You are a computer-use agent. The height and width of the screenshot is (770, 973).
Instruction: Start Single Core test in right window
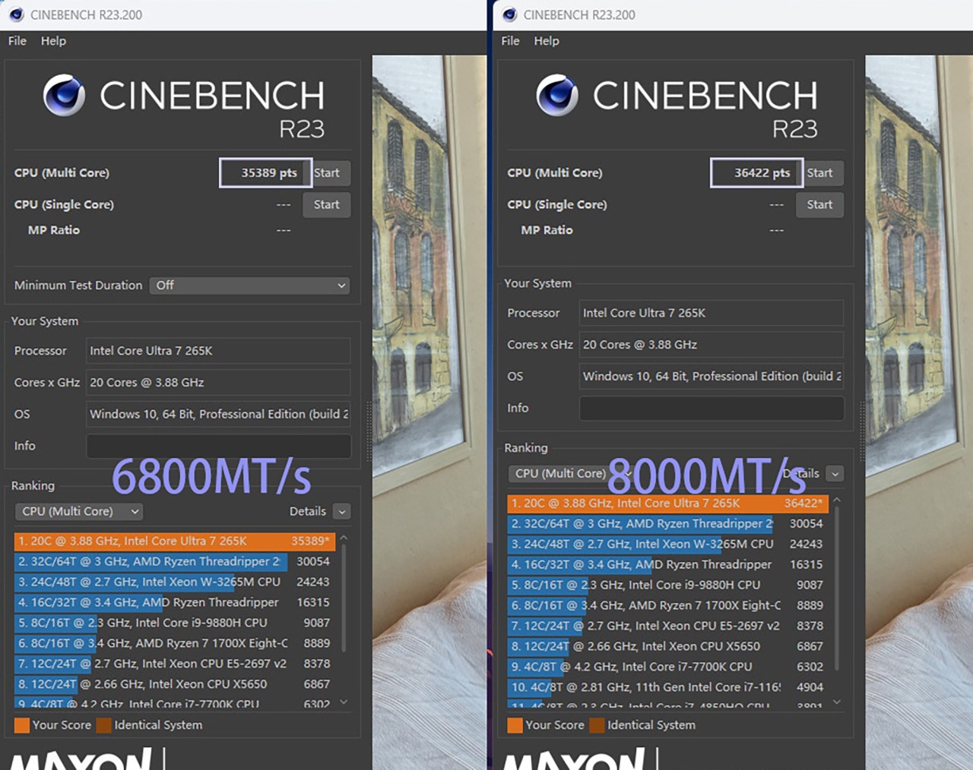click(x=819, y=205)
